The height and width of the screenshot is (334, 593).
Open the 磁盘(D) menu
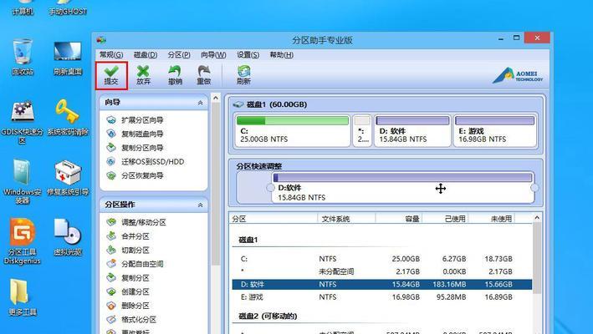coord(146,55)
